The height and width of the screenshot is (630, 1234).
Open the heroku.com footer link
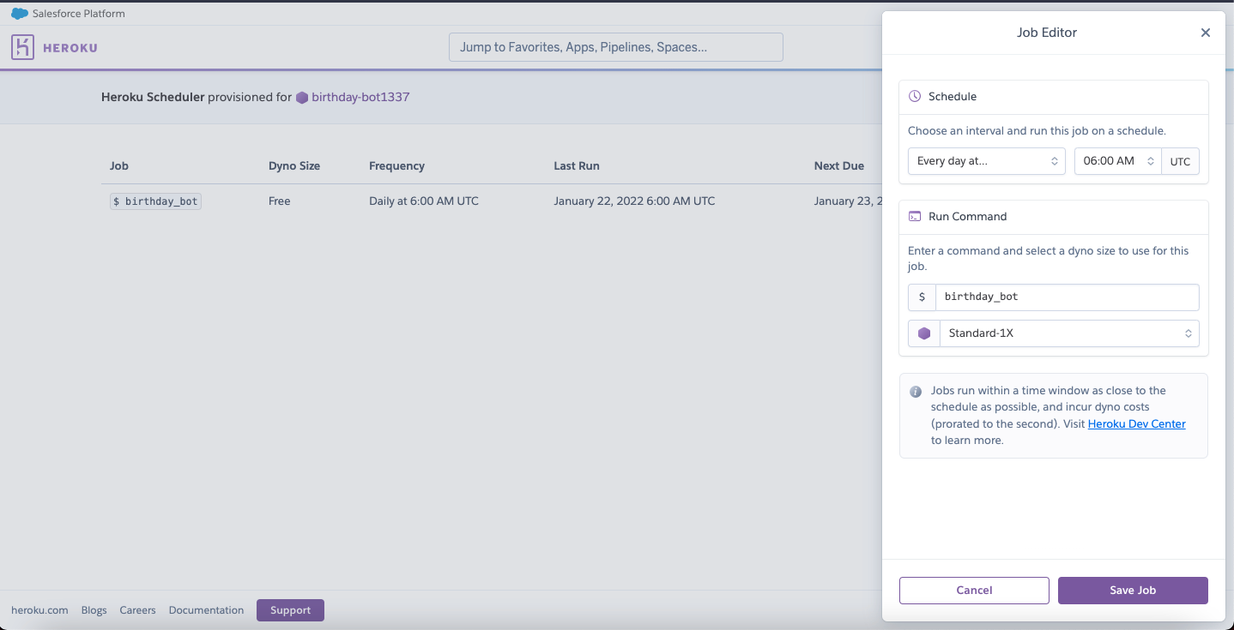point(39,610)
